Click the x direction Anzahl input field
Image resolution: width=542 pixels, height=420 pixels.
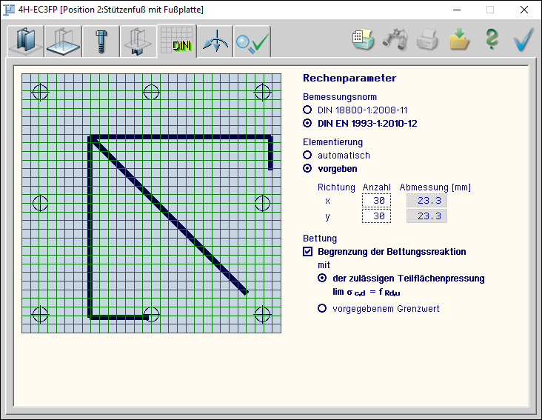[377, 201]
